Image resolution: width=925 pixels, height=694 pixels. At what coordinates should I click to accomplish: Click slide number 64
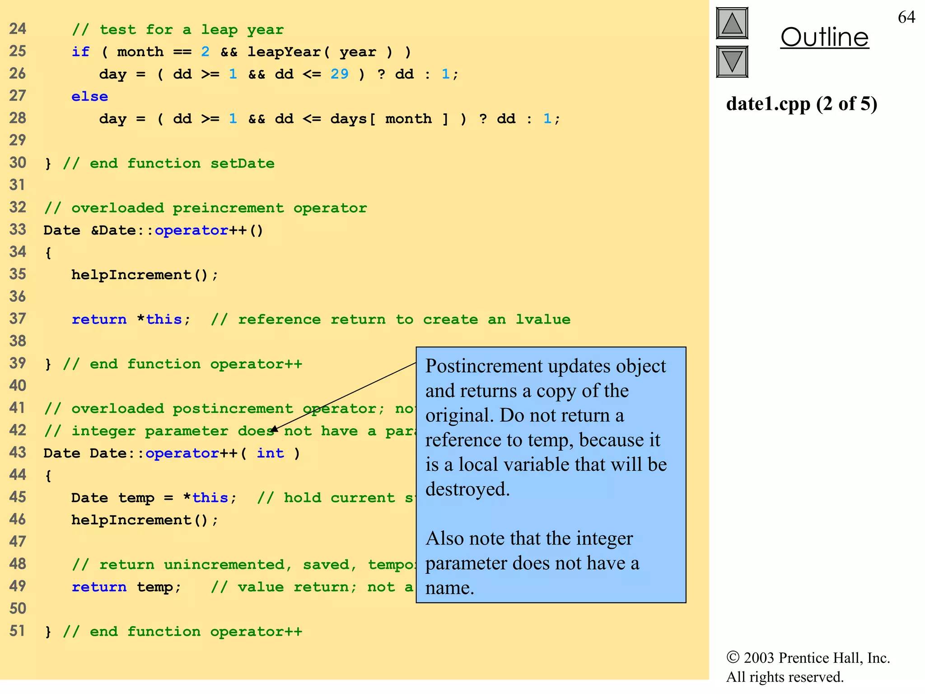point(906,17)
